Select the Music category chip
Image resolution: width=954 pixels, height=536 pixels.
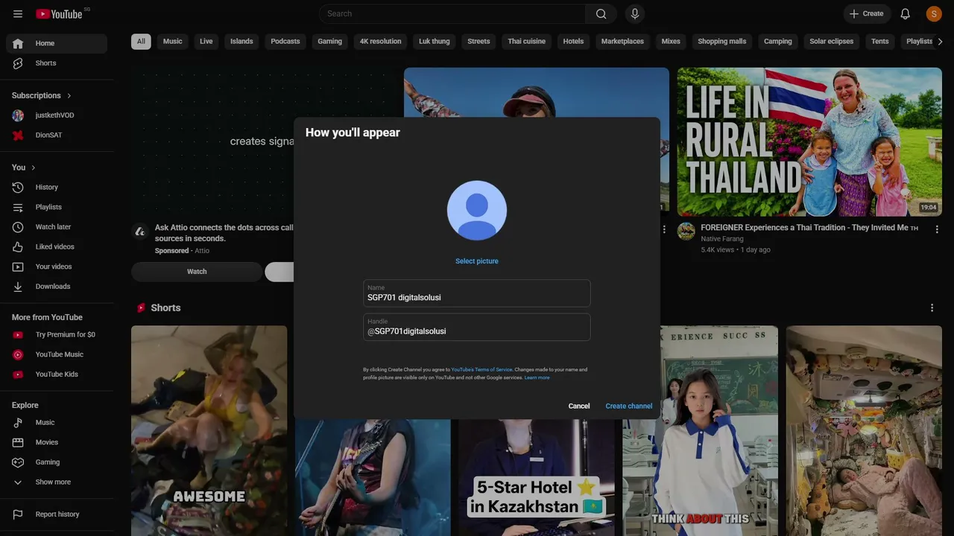(x=173, y=42)
